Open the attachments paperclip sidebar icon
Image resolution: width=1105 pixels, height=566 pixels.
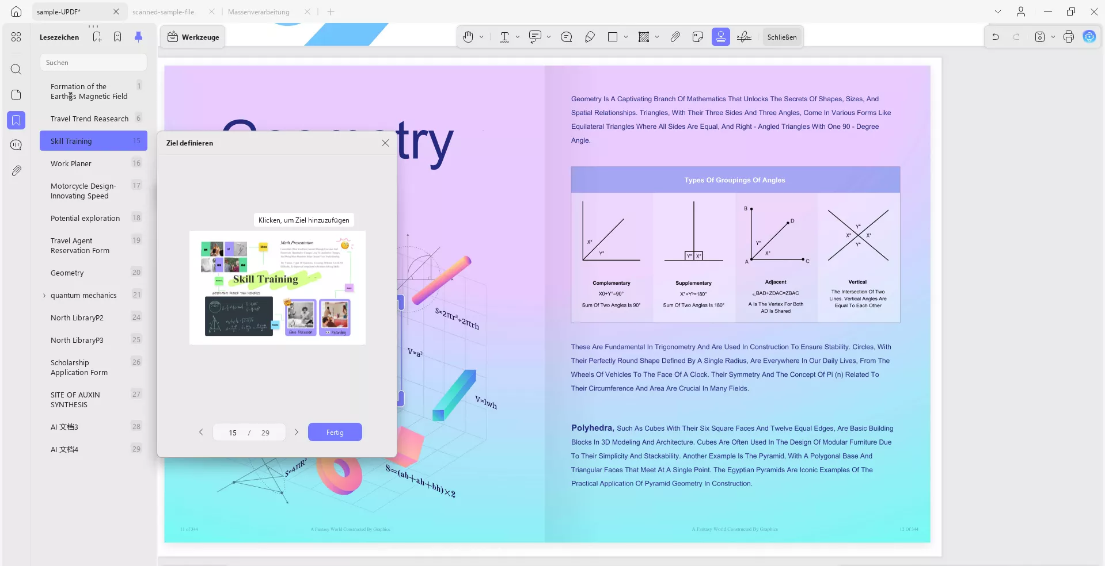16,171
